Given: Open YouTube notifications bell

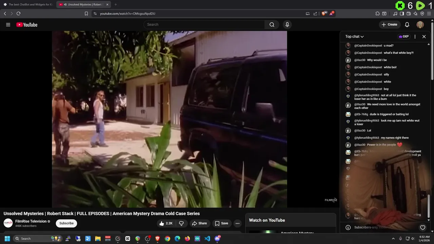Looking at the screenshot, I should click(407, 24).
